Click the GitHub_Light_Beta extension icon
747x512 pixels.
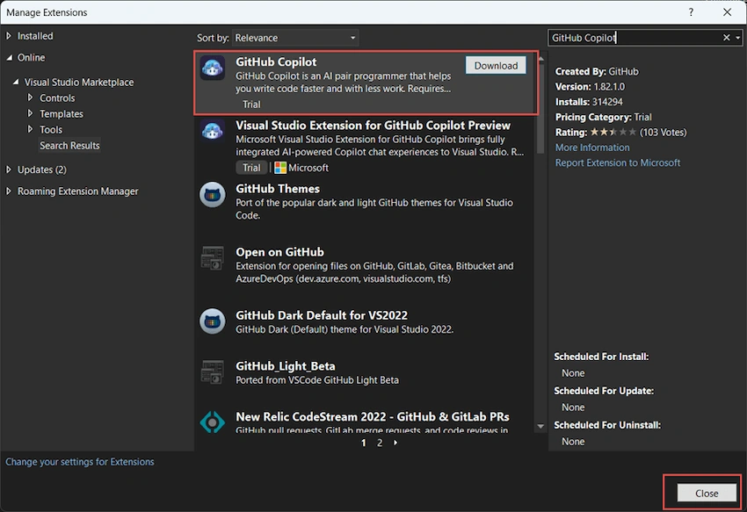tap(212, 371)
